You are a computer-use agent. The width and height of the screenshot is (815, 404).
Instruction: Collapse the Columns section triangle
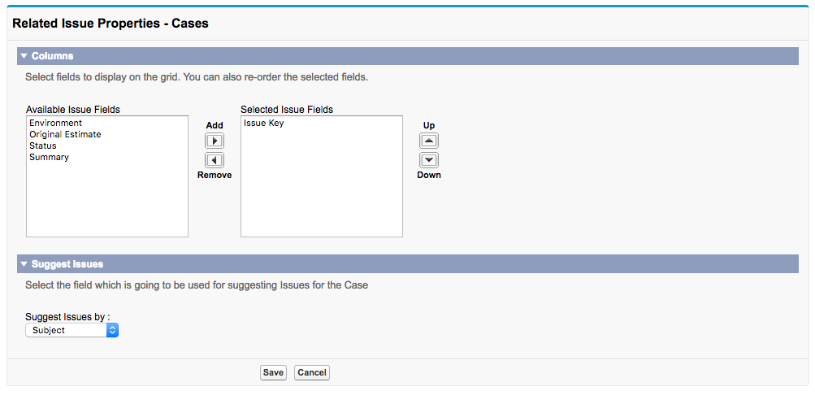point(24,56)
